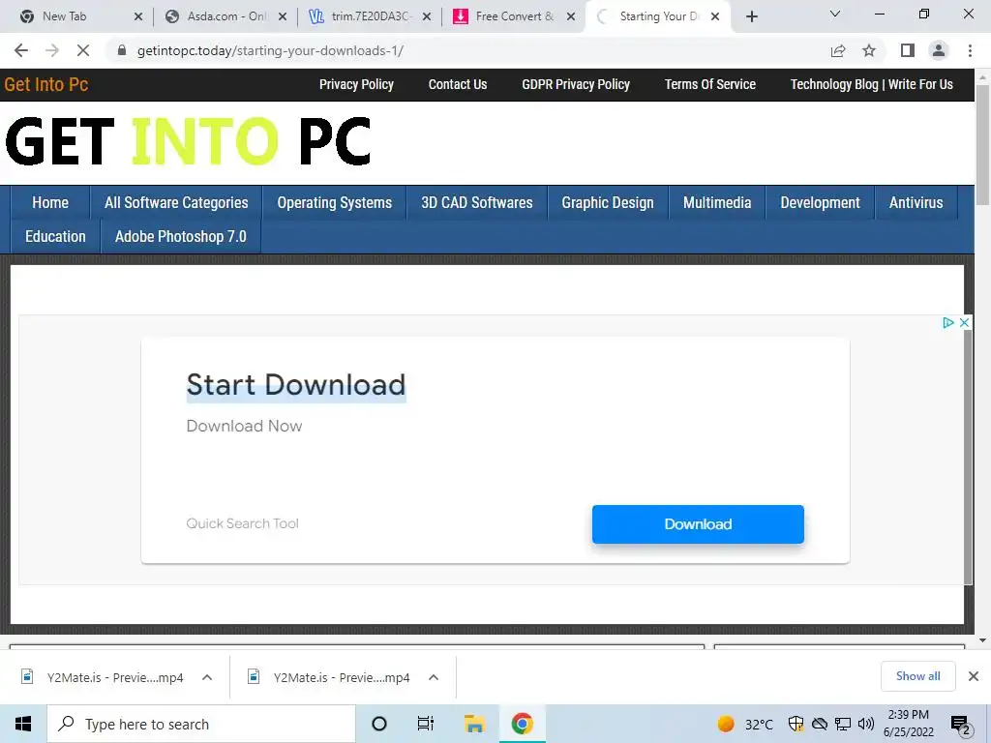This screenshot has height=743, width=991.
Task: Open Technology Blog Write For Us
Action: pos(872,84)
